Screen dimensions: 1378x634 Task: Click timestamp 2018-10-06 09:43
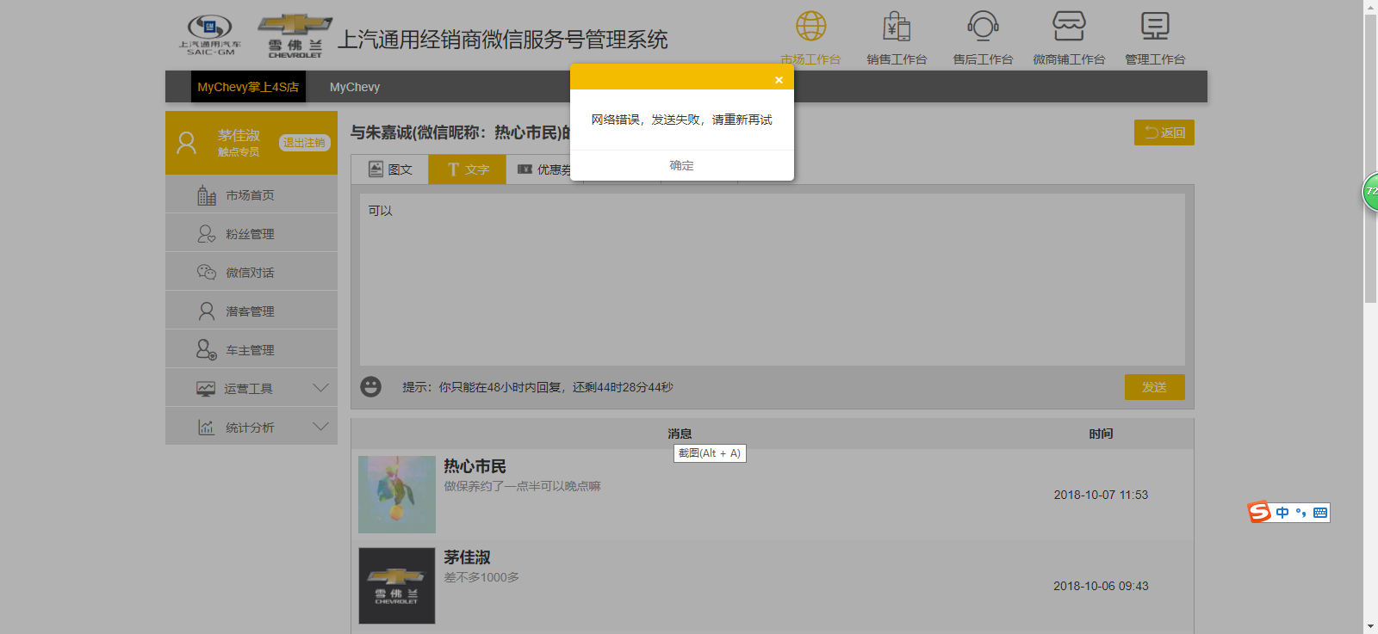coord(1101,586)
